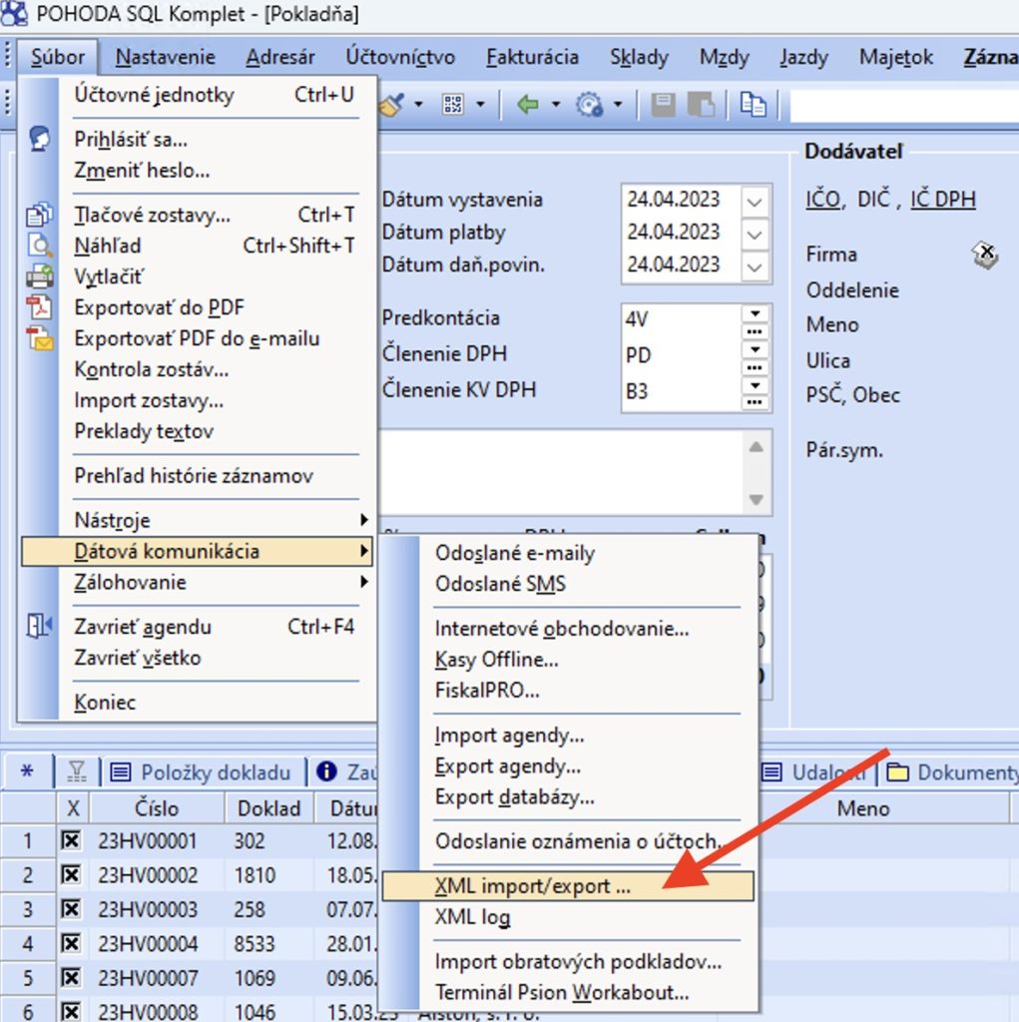Click the preview magnifier icon in menu
1019x1022 pixels.
pyautogui.click(x=39, y=246)
